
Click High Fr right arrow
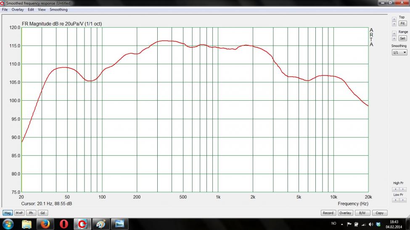[x=403, y=189]
